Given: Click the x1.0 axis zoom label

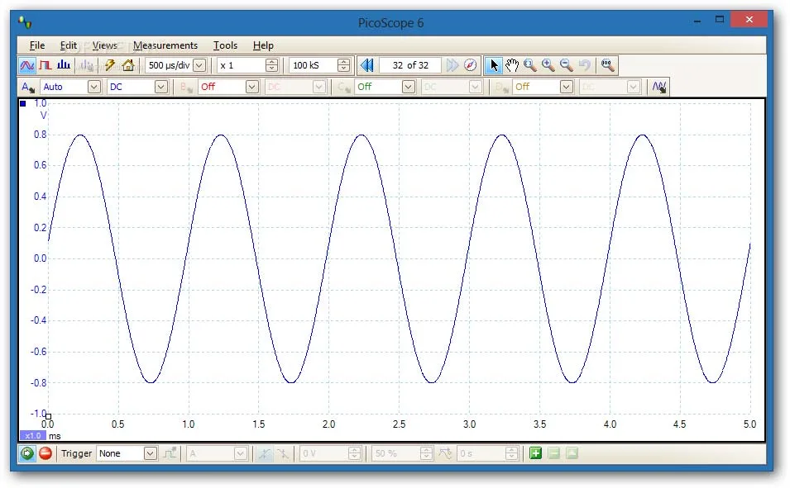Looking at the screenshot, I should click(33, 436).
